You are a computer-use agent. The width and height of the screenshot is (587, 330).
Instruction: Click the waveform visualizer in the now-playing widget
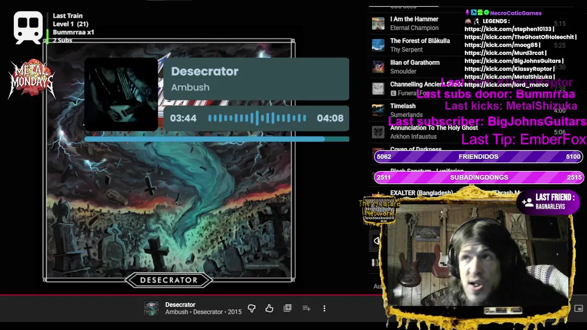[257, 118]
